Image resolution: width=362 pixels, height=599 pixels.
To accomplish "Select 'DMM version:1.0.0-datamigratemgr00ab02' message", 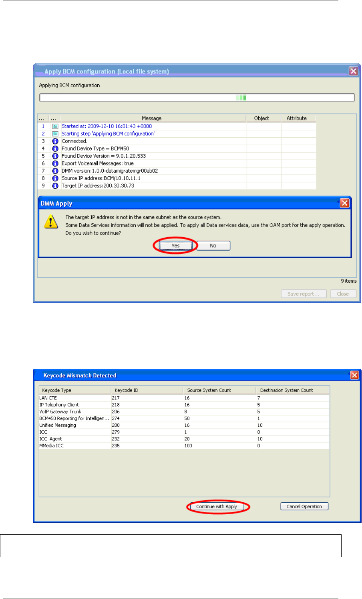I will tap(110, 171).
